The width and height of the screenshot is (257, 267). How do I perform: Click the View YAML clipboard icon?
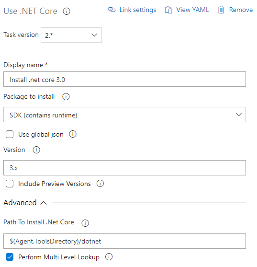[168, 10]
